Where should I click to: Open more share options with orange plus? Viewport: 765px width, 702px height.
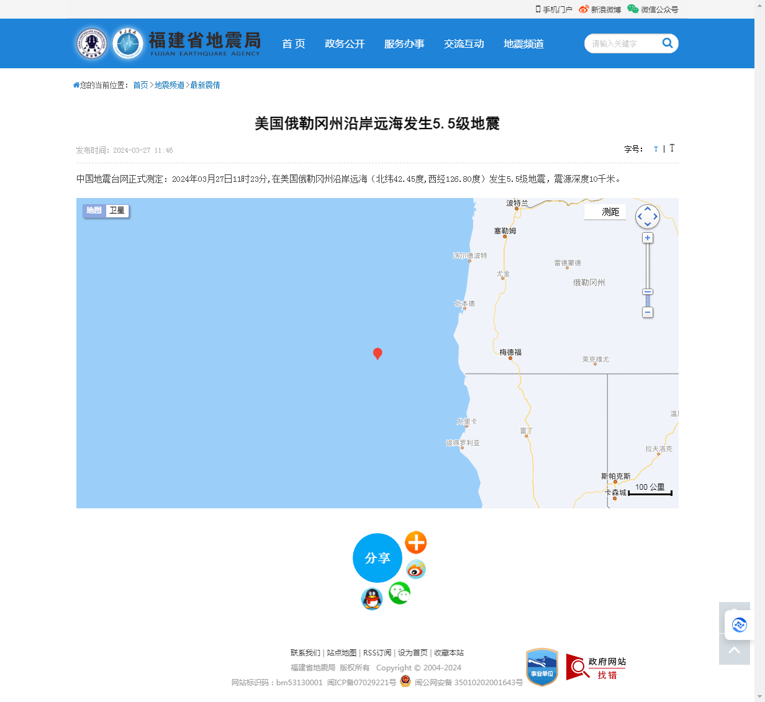click(415, 542)
